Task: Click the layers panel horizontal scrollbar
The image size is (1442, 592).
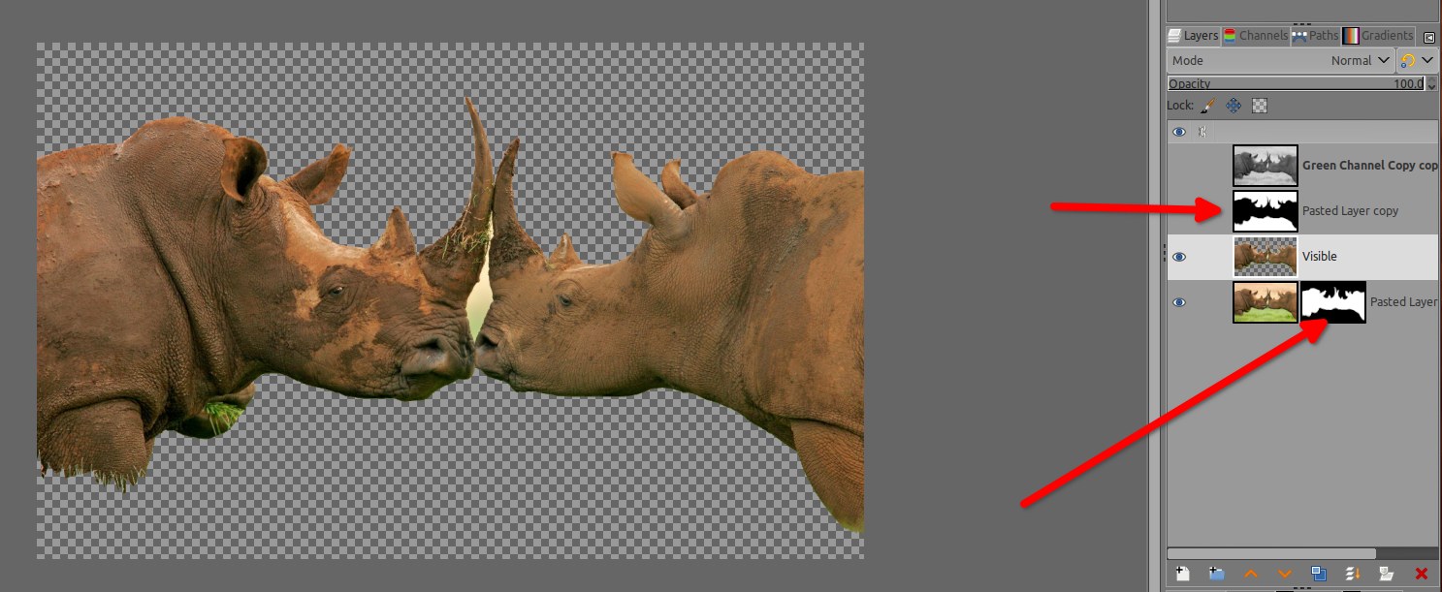Action: click(1271, 553)
